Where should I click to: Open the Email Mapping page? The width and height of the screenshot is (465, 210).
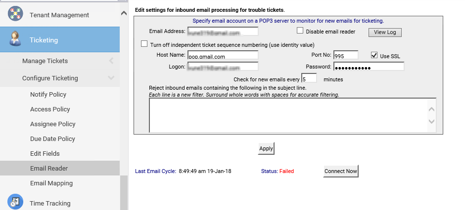click(x=51, y=183)
